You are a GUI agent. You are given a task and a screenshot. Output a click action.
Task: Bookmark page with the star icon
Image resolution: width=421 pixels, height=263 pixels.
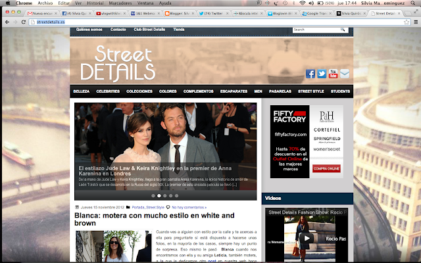click(x=407, y=22)
